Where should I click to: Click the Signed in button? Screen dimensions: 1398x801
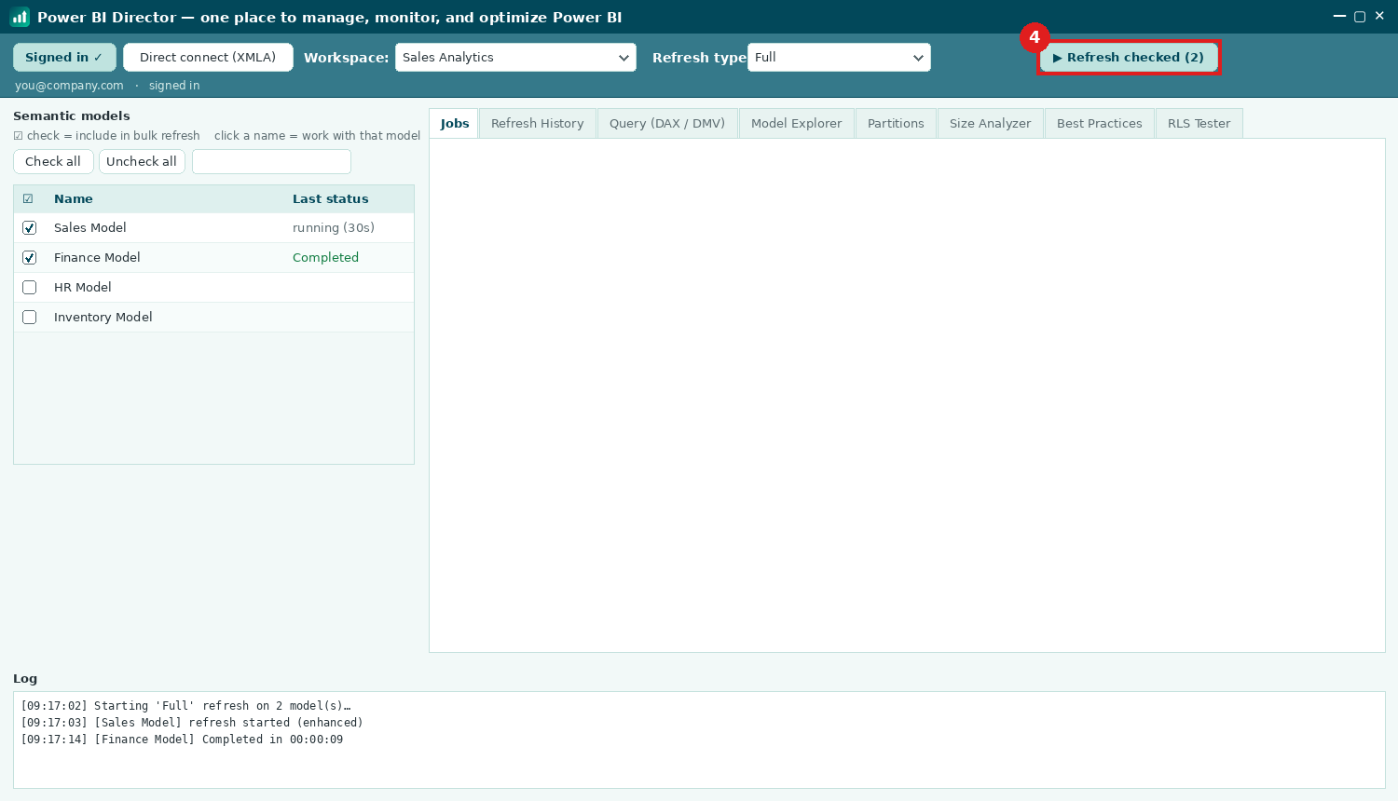coord(64,58)
